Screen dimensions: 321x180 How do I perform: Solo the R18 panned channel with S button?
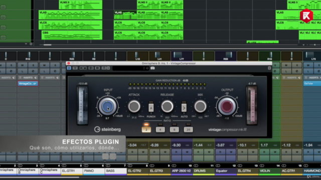click(33, 65)
